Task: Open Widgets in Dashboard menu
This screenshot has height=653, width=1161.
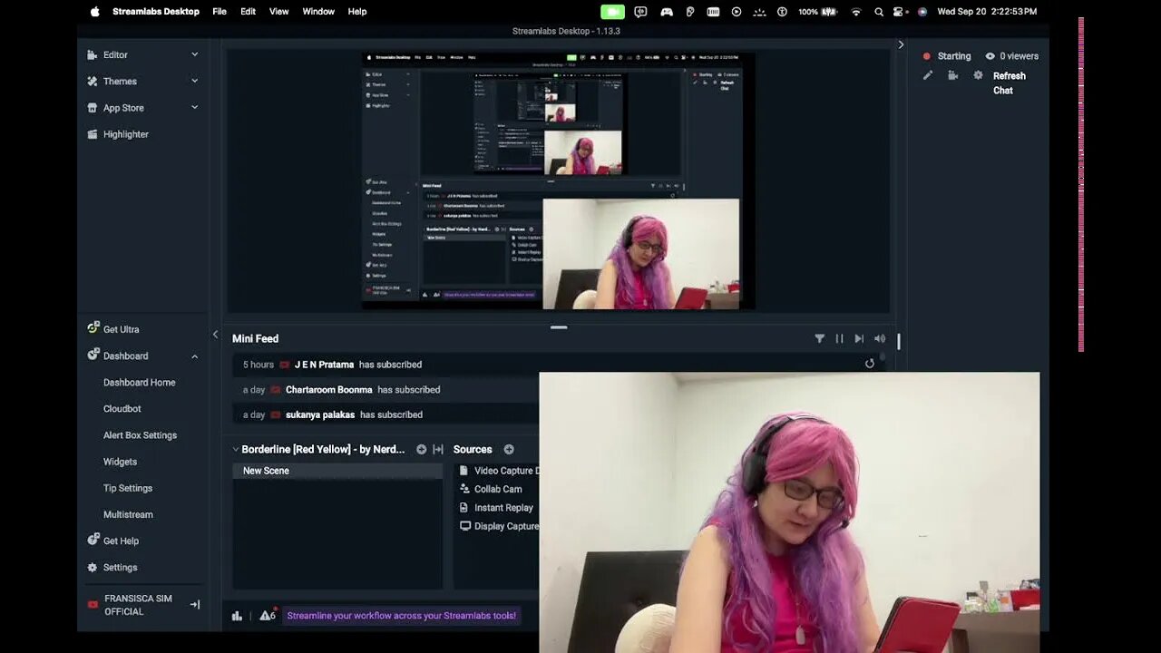Action: [x=120, y=462]
